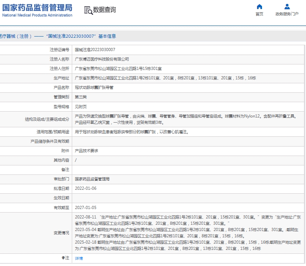Click the 产品技术要求 attachment value
The width and height of the screenshot is (306, 266).
(x=86, y=151)
